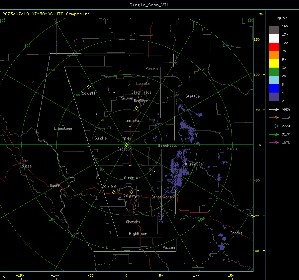Click the yellow V marker east of Calgary
The image size is (299, 280).
pos(138,190)
